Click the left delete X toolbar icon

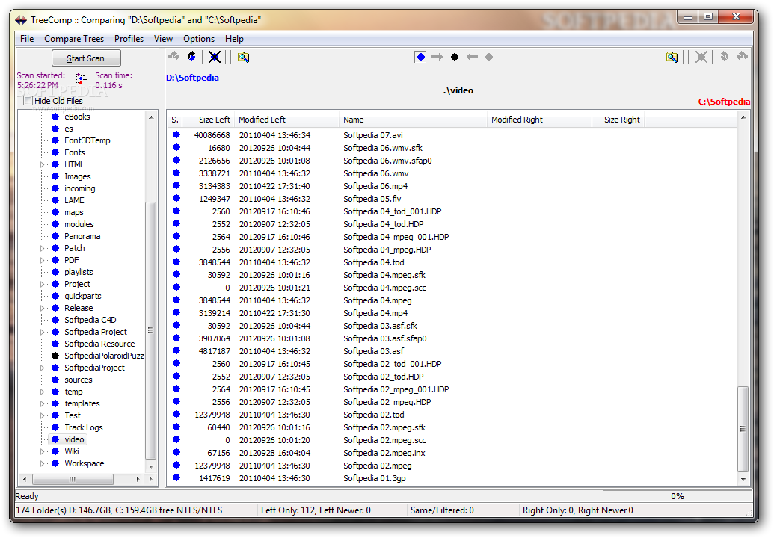pyautogui.click(x=214, y=57)
